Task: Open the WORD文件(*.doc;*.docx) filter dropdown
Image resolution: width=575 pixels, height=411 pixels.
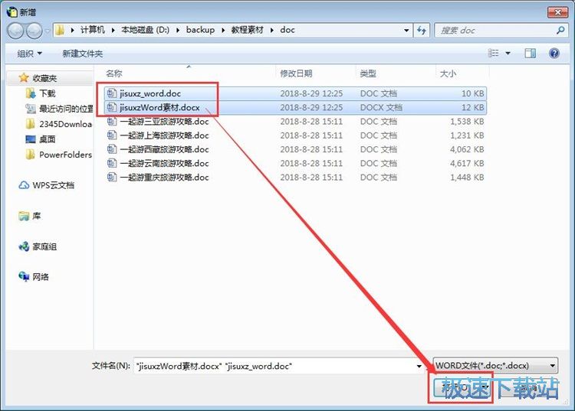Action: [x=495, y=366]
